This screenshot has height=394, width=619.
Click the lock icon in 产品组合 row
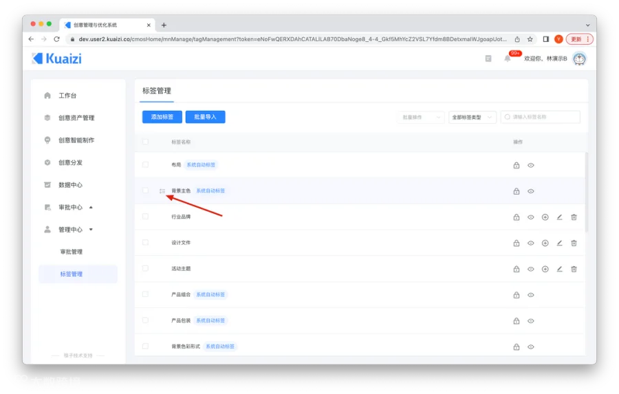pos(517,295)
